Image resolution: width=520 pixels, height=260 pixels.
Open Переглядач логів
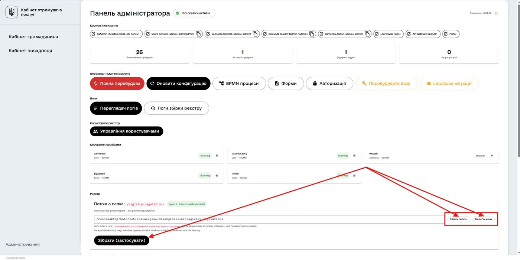pos(116,108)
